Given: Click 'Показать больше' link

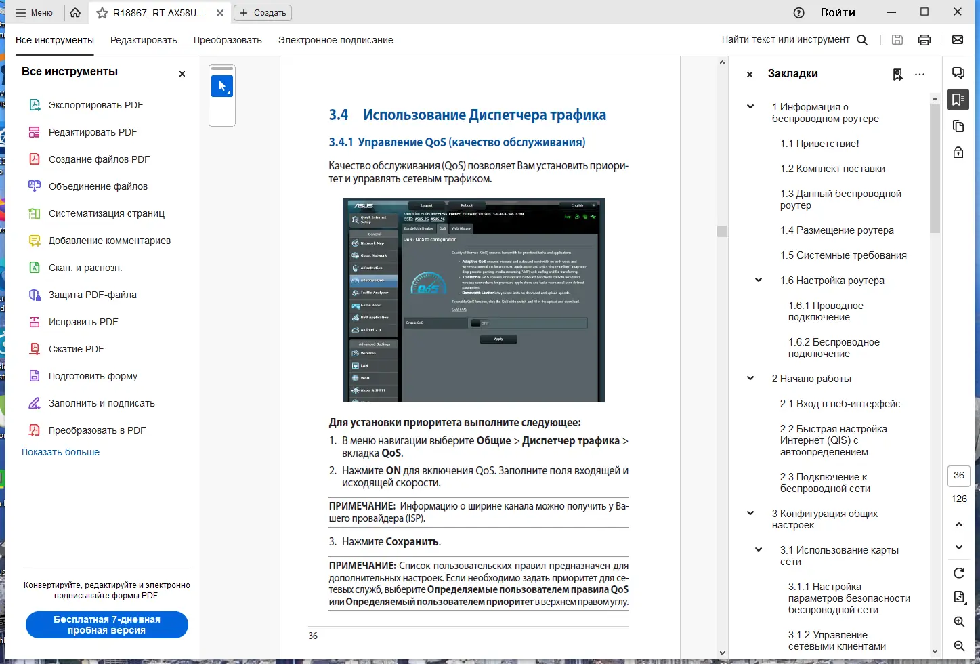Looking at the screenshot, I should click(x=60, y=452).
